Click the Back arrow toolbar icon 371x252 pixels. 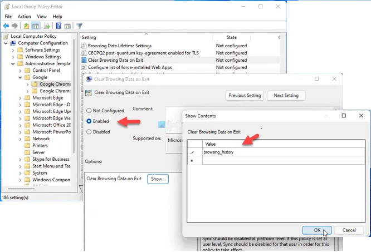pyautogui.click(x=6, y=26)
